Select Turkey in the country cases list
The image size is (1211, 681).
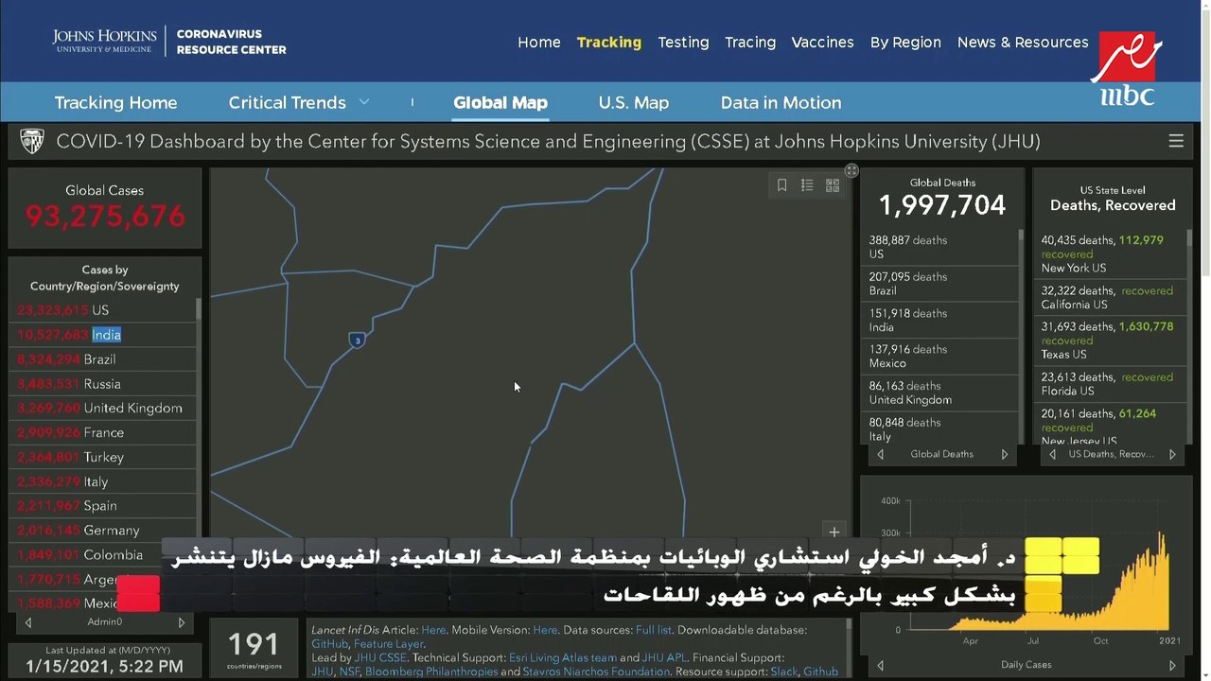point(104,457)
